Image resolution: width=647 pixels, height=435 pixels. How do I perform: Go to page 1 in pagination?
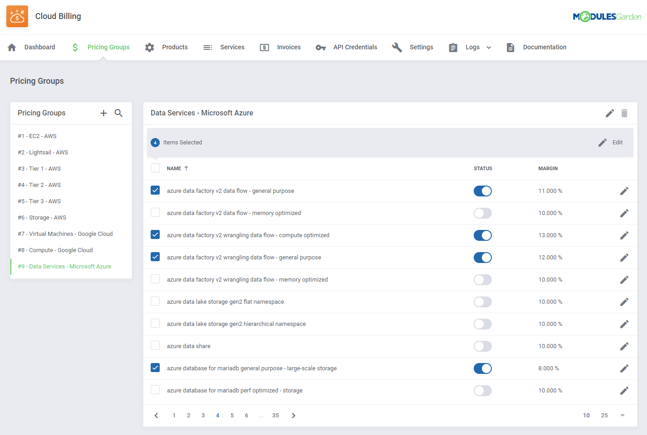pyautogui.click(x=174, y=416)
